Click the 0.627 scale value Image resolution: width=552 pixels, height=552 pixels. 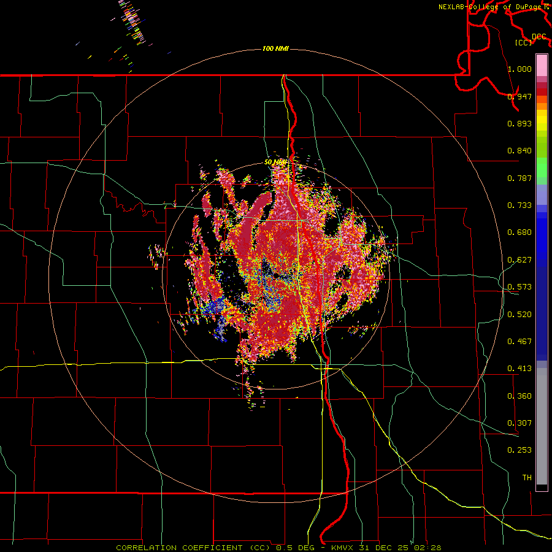click(x=519, y=260)
